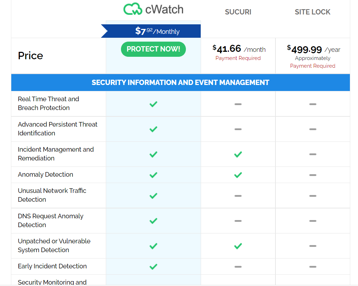Click the SITE LOCK column heading
This screenshot has height=286, width=358.
(313, 12)
